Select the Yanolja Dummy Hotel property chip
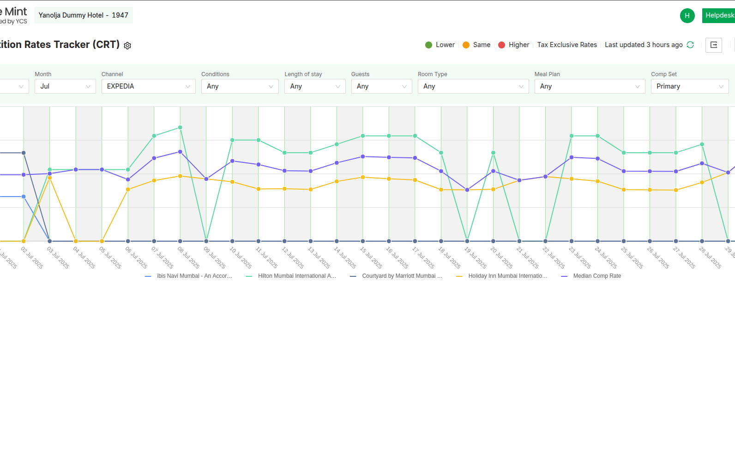The image size is (735, 460). 84,15
